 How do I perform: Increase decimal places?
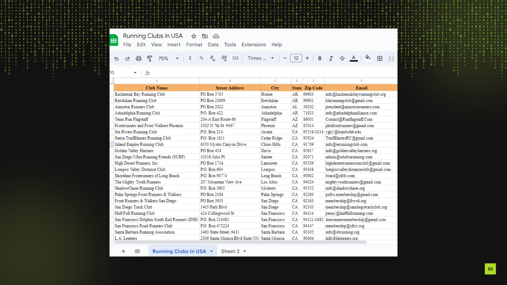(224, 58)
